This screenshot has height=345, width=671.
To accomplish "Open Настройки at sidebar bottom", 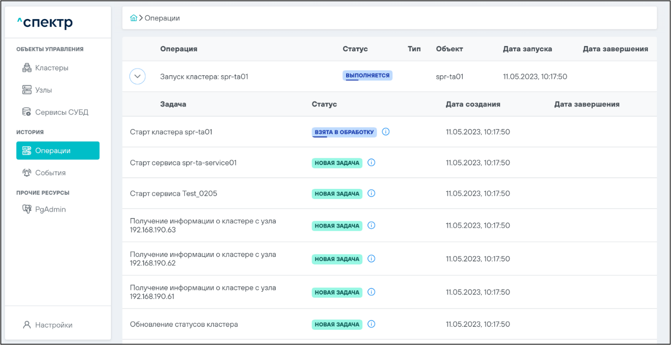I will [53, 325].
